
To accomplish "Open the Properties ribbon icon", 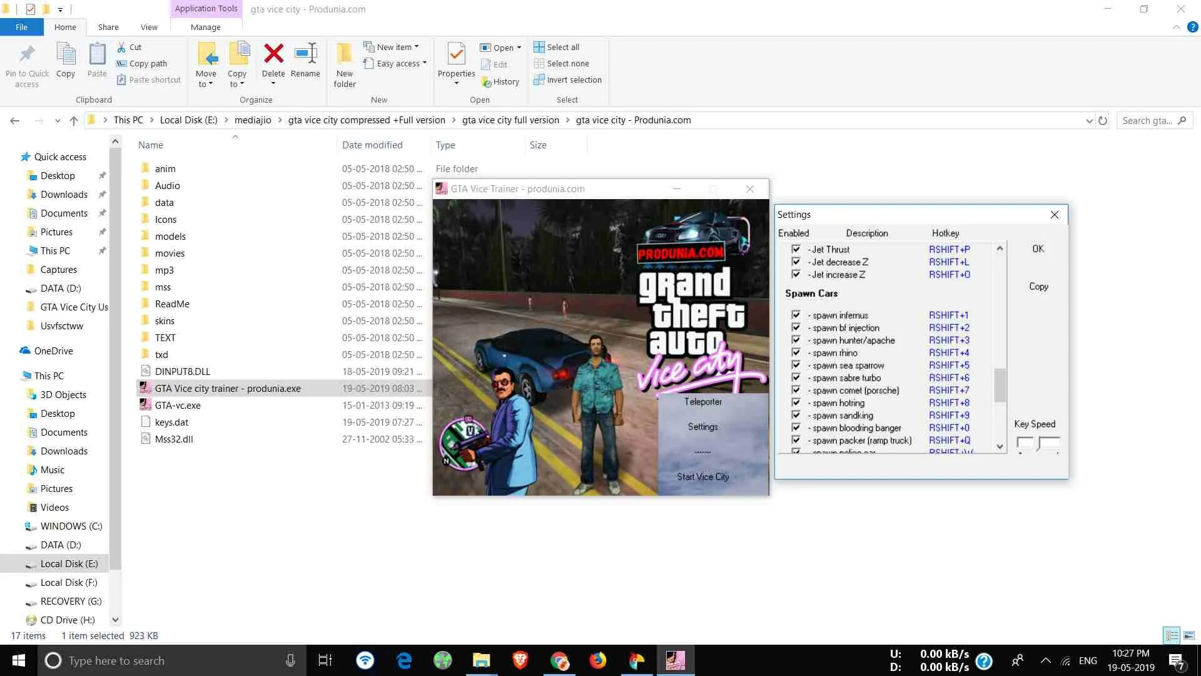I will 457,54.
